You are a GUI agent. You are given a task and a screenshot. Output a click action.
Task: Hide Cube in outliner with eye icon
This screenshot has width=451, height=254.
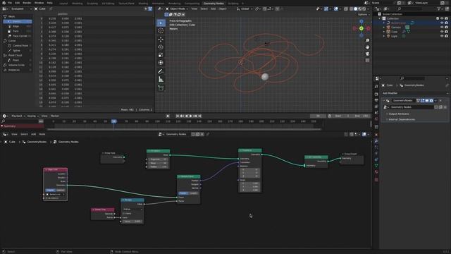click(442, 32)
